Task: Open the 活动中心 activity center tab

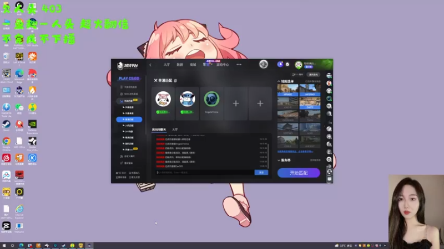Action: click(x=223, y=65)
